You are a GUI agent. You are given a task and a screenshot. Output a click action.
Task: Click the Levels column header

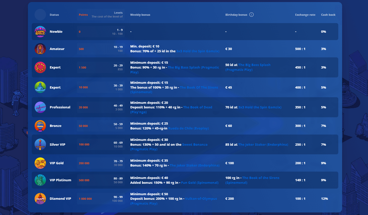tap(118, 13)
